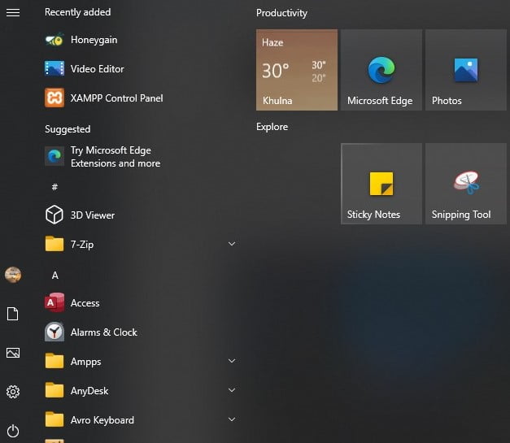The image size is (510, 443).
Task: Open Documents from the sidebar icon
Action: (13, 314)
